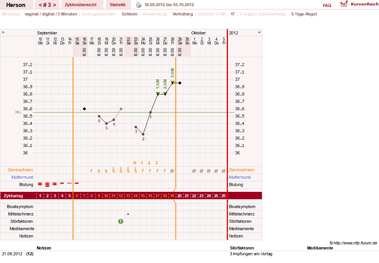Select the 3.hM green triangle marker
Viewport: 379px width, 263px height.
coord(172,82)
